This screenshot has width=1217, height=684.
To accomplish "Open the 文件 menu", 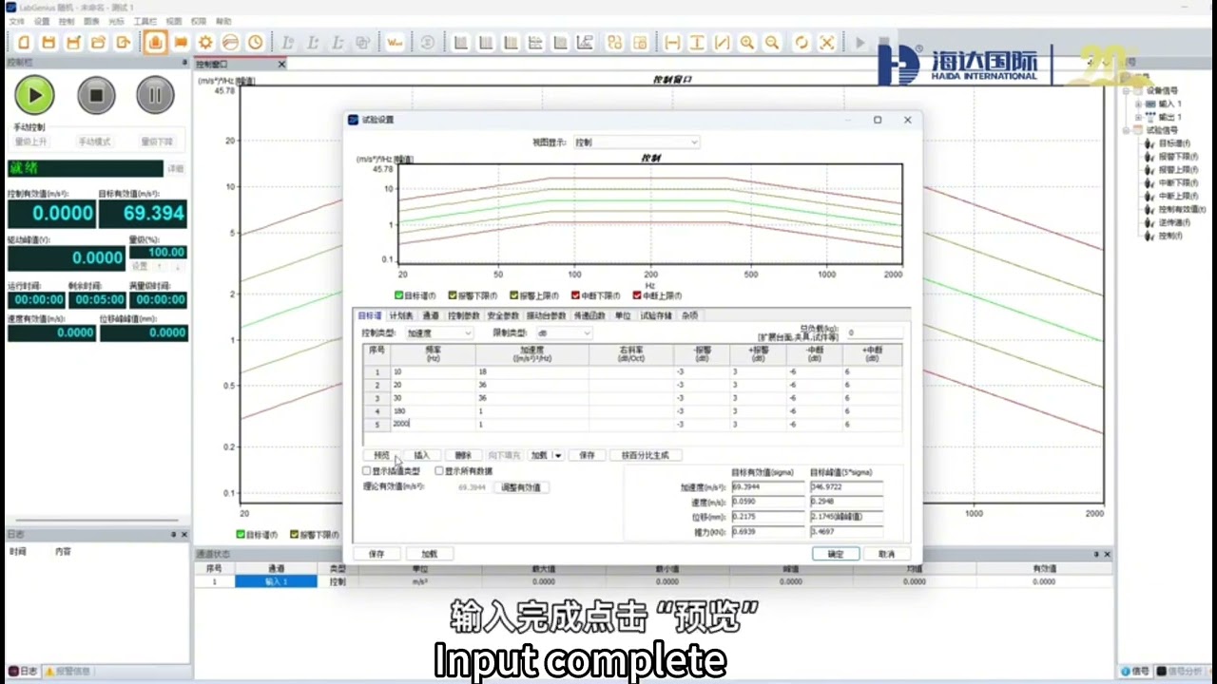I will coord(17,21).
